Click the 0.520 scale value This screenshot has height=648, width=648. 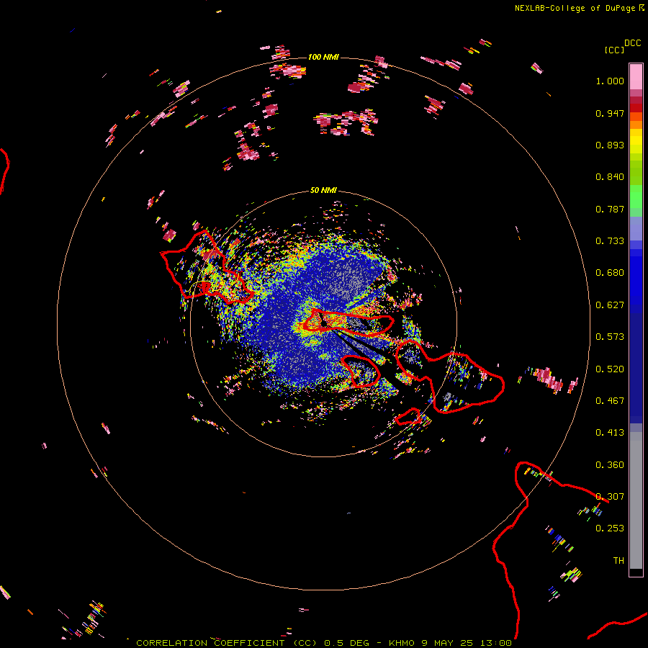(x=610, y=369)
